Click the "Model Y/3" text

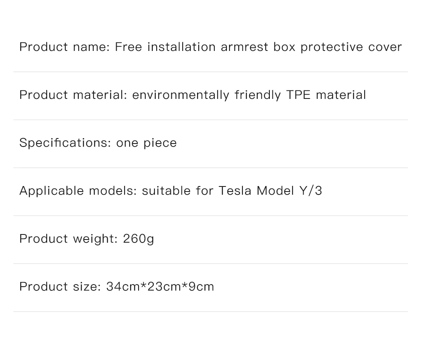(289, 191)
